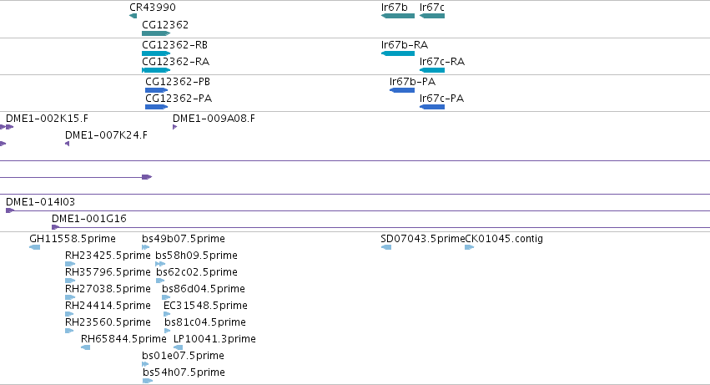Select the Ir67c gene arrow
This screenshot has height=385, width=710.
(432, 16)
